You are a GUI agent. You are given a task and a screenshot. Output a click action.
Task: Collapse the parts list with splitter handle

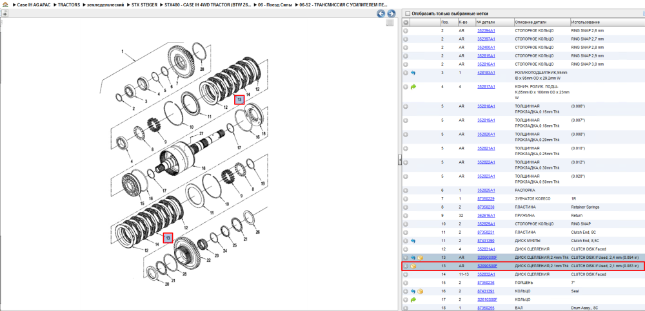click(399, 160)
